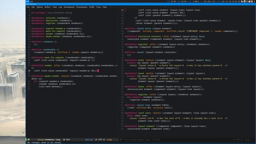Click the white cloud tray icon

249,1
